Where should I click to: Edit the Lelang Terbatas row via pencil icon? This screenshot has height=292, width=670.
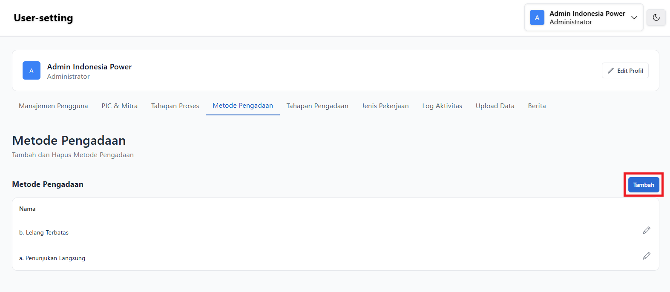click(x=646, y=230)
